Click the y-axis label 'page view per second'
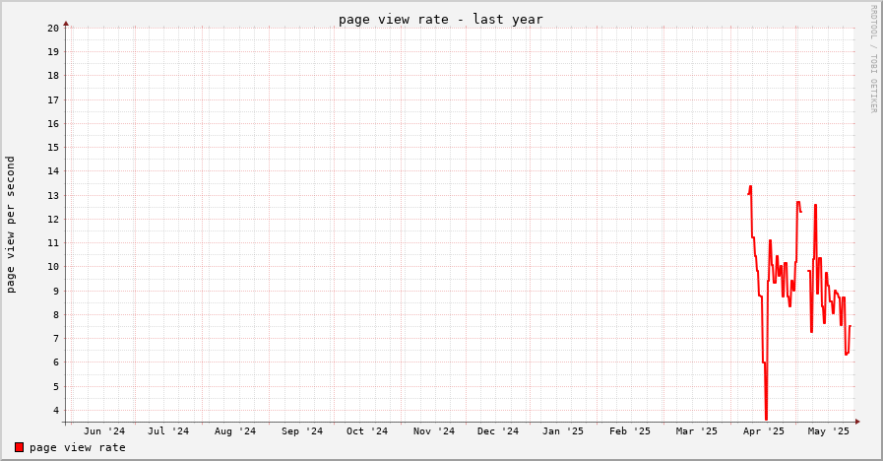The image size is (883, 461). tap(10, 225)
